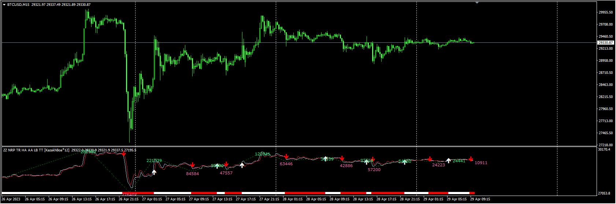Click the 47557 pink value label
The height and width of the screenshot is (204, 616).
226,173
